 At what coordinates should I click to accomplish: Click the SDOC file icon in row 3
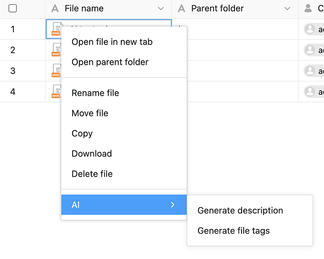(x=55, y=71)
